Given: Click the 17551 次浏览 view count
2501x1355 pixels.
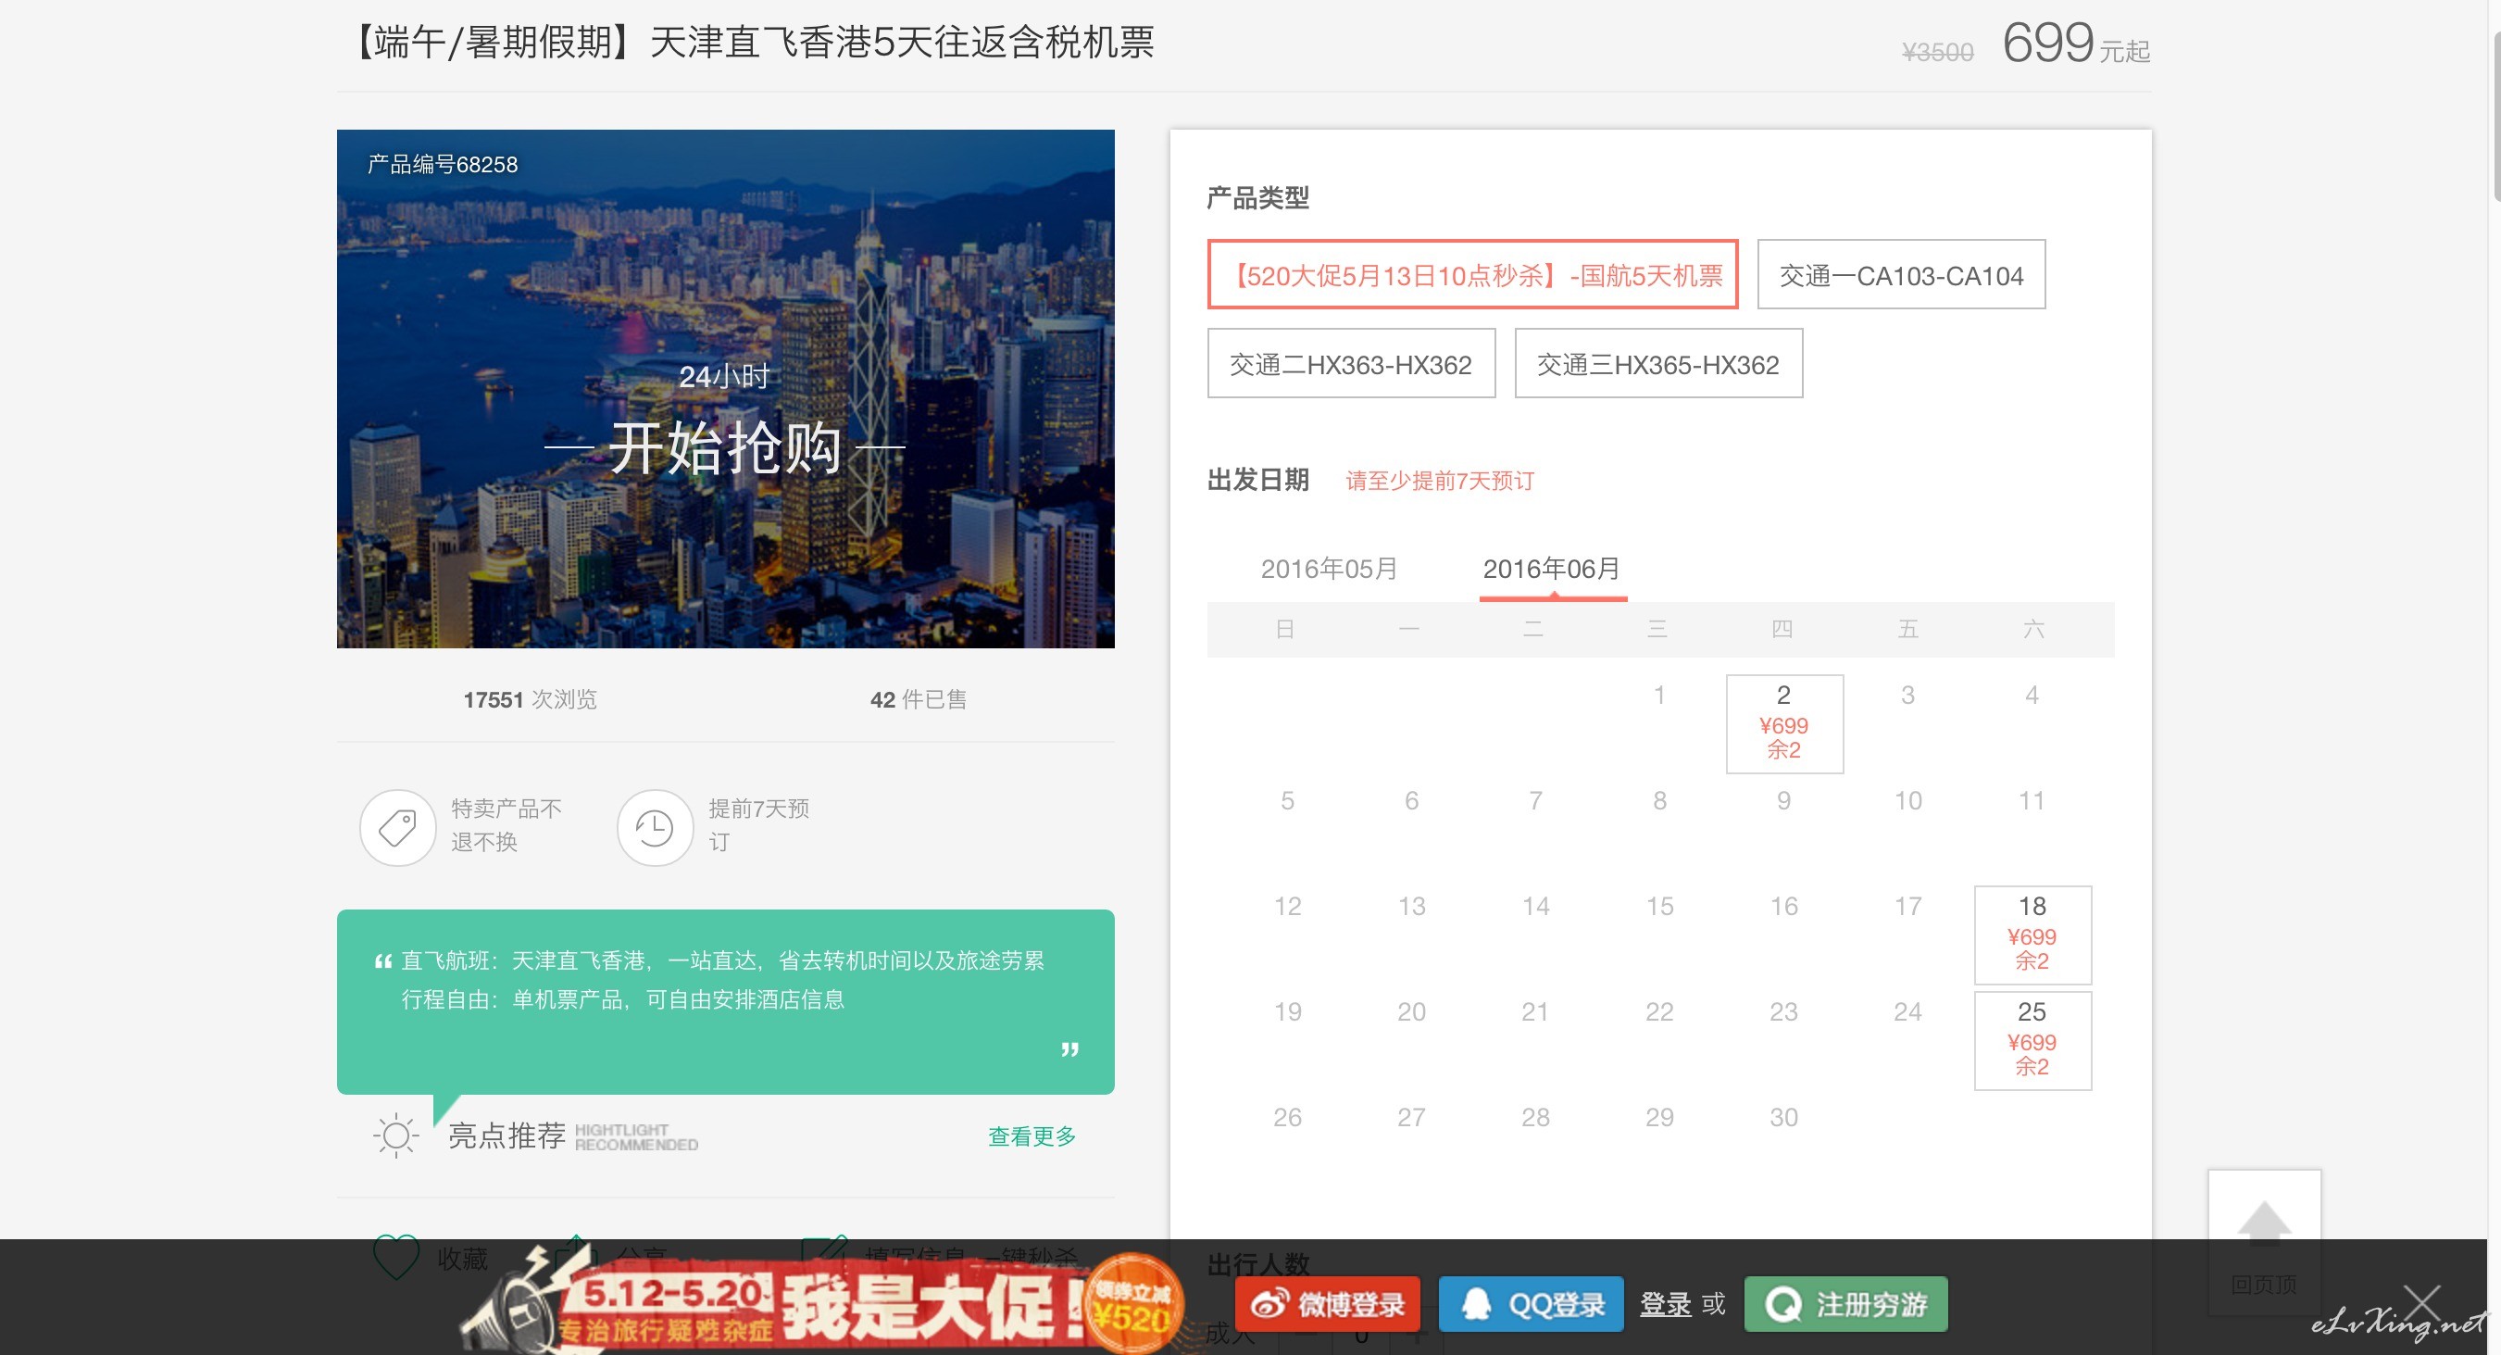Looking at the screenshot, I should click(530, 699).
